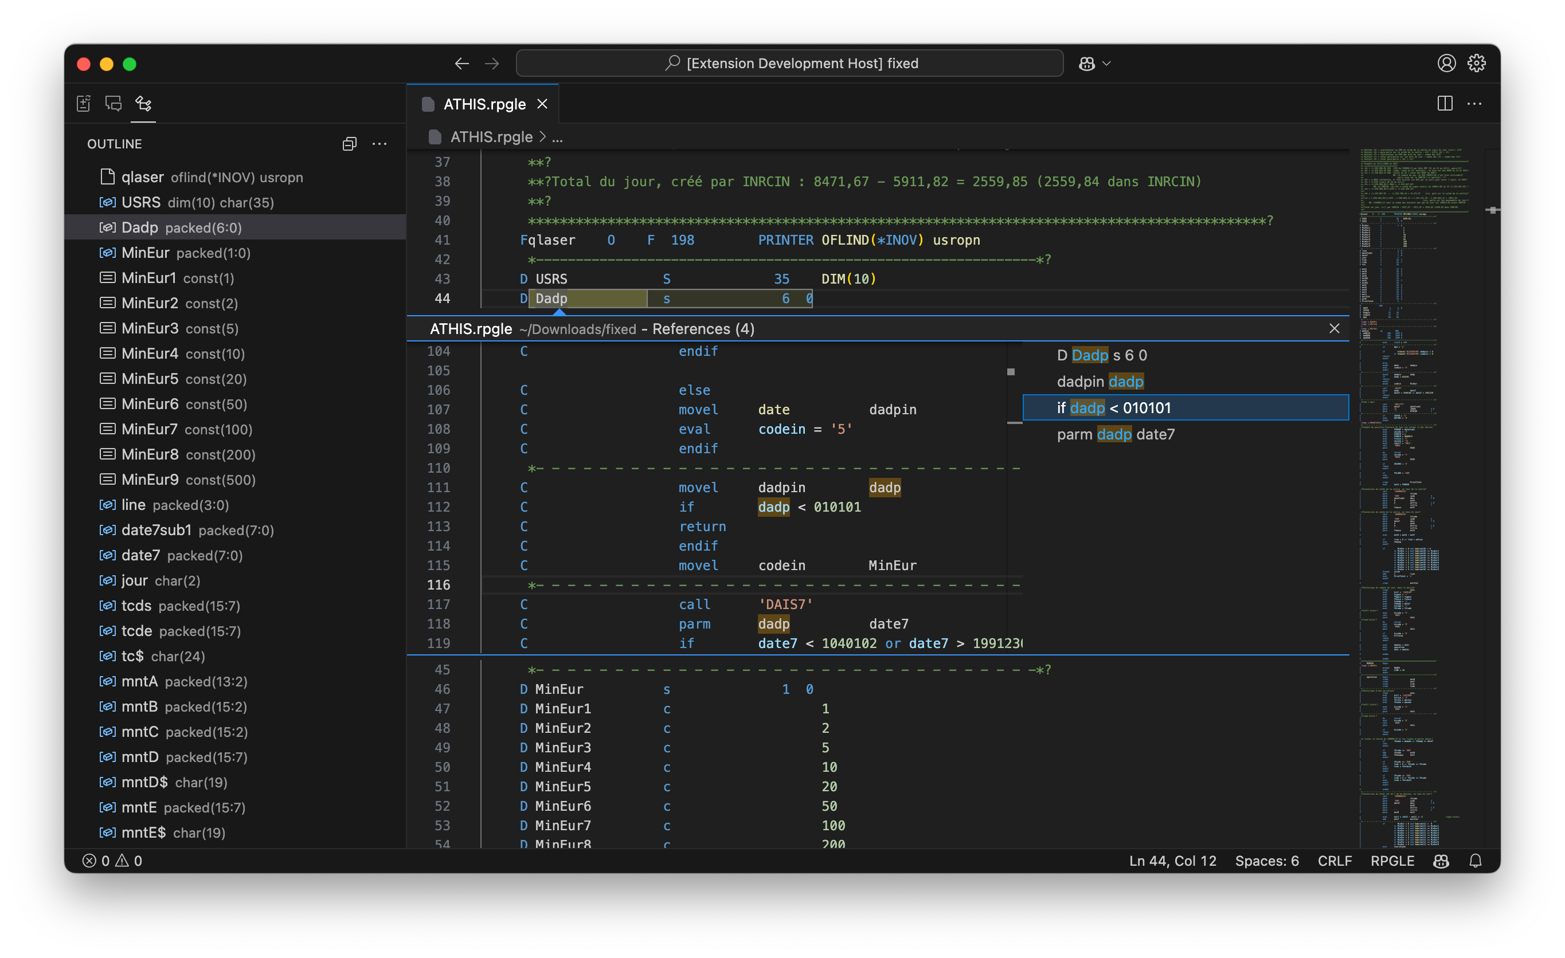Image resolution: width=1565 pixels, height=958 pixels.
Task: Switch to the ATHIS.rpgle editor tab
Action: [x=484, y=104]
